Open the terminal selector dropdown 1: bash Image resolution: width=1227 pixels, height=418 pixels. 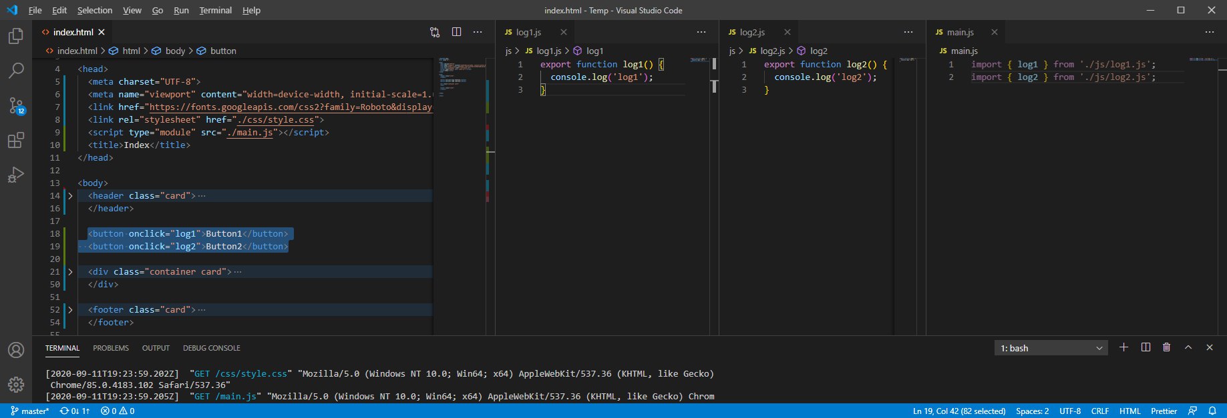(1051, 348)
